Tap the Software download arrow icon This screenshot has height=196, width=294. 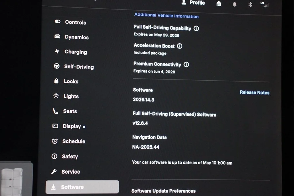(53, 187)
